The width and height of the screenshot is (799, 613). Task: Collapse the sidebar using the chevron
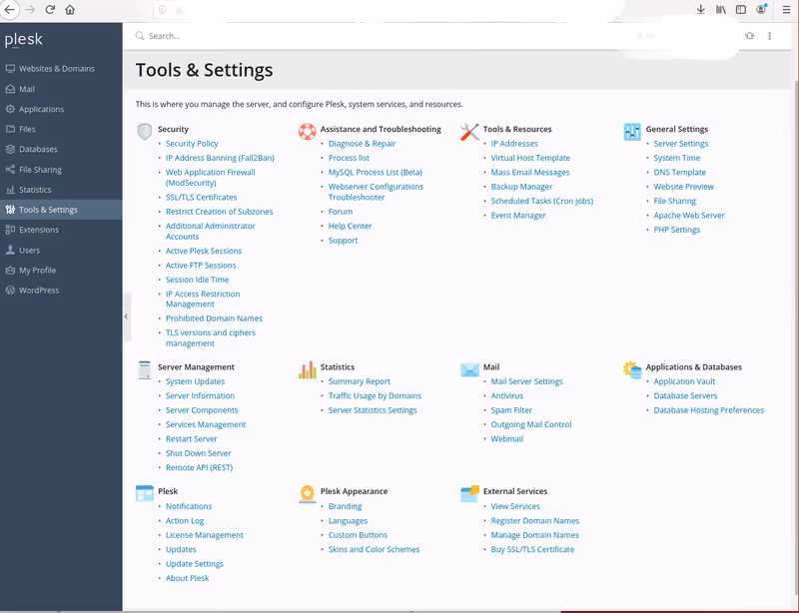(126, 315)
